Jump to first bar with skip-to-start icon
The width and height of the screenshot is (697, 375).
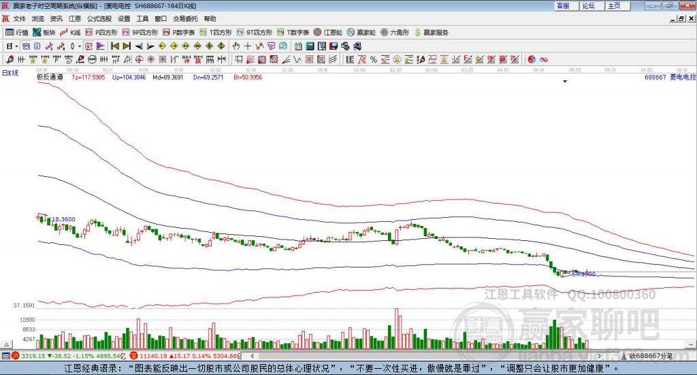click(x=114, y=46)
